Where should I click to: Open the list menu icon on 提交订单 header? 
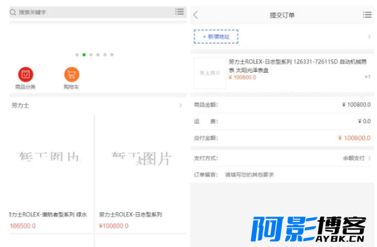tap(367, 15)
